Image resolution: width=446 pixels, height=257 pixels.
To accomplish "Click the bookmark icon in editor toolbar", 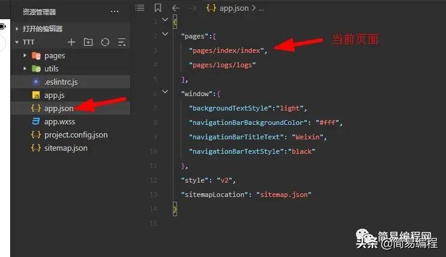I will pos(158,8).
